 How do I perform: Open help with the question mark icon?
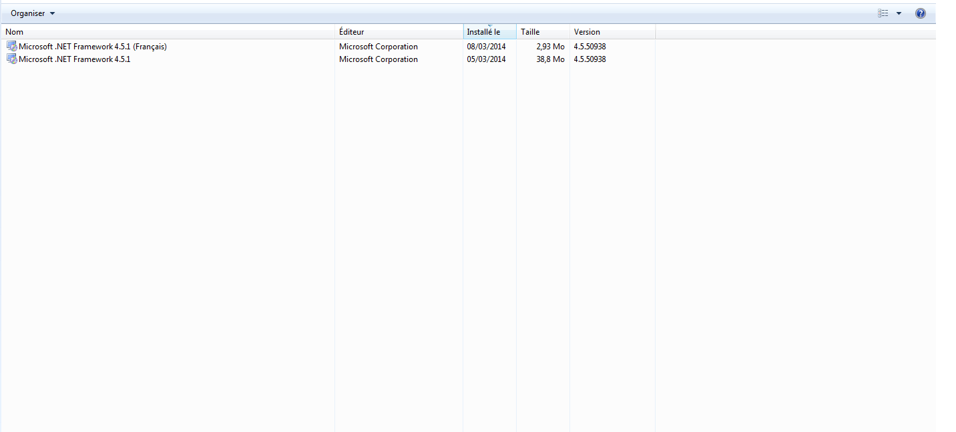pos(921,13)
